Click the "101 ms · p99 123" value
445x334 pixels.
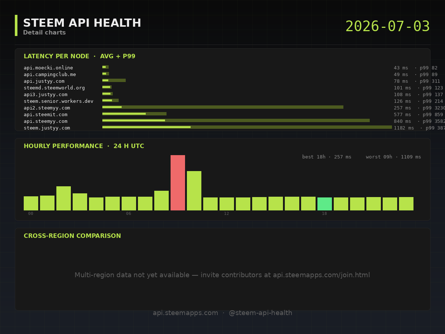[x=418, y=88]
